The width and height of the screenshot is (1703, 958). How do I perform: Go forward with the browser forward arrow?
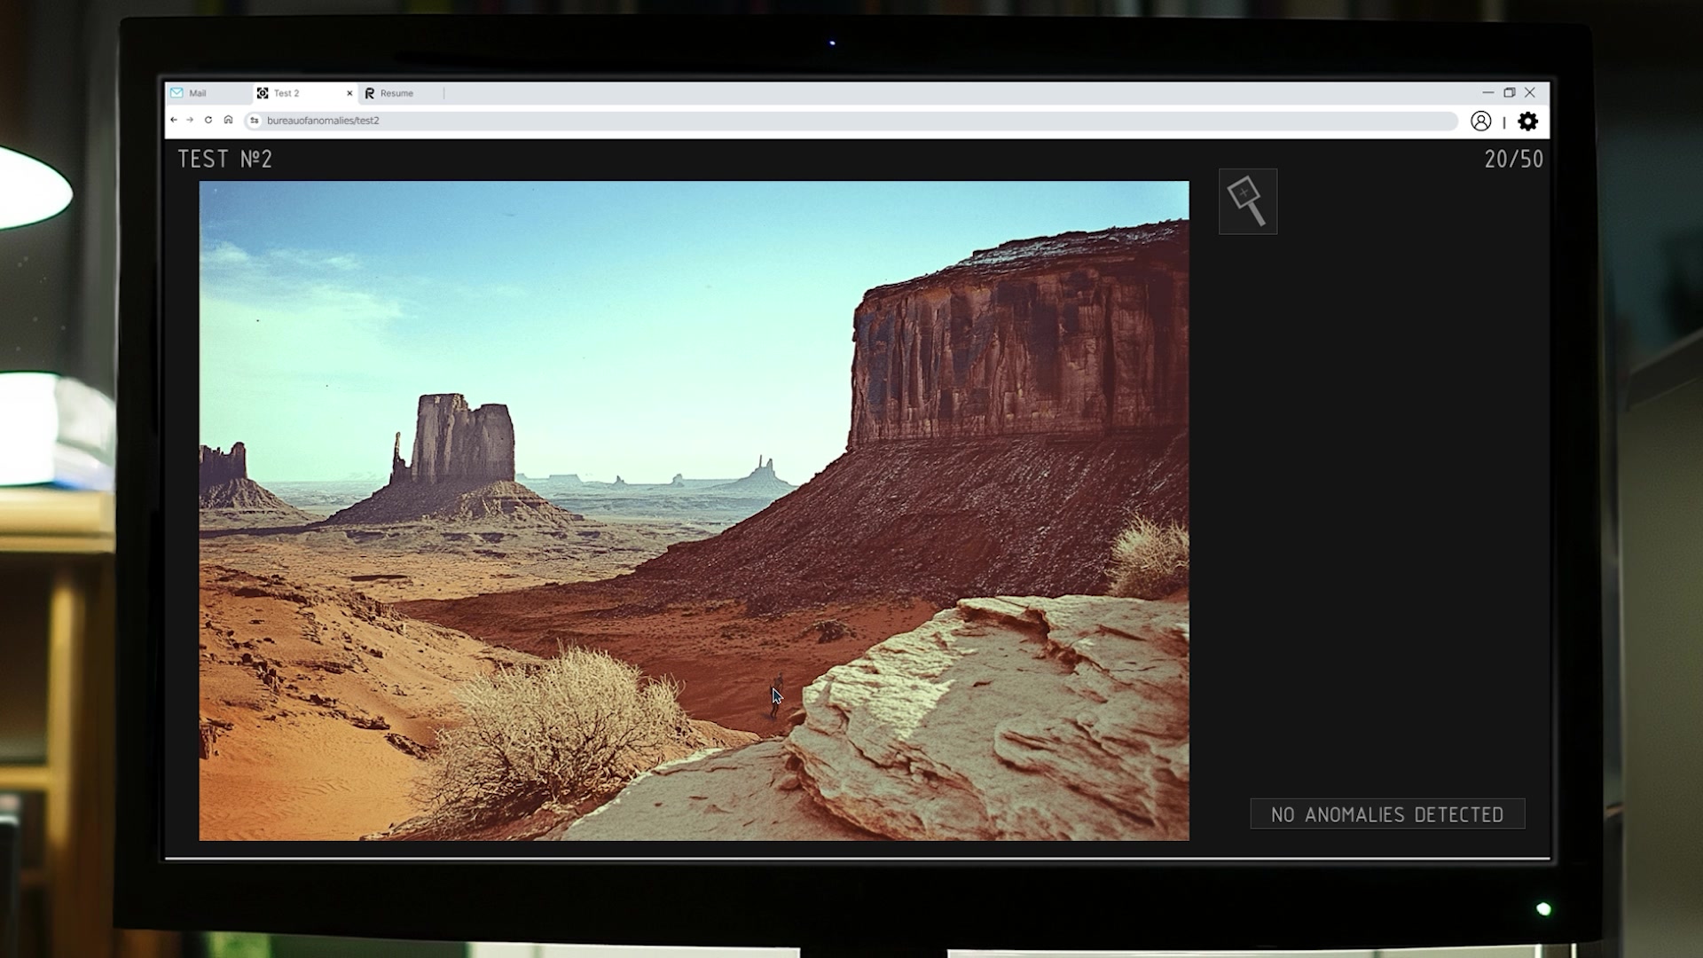click(x=190, y=120)
